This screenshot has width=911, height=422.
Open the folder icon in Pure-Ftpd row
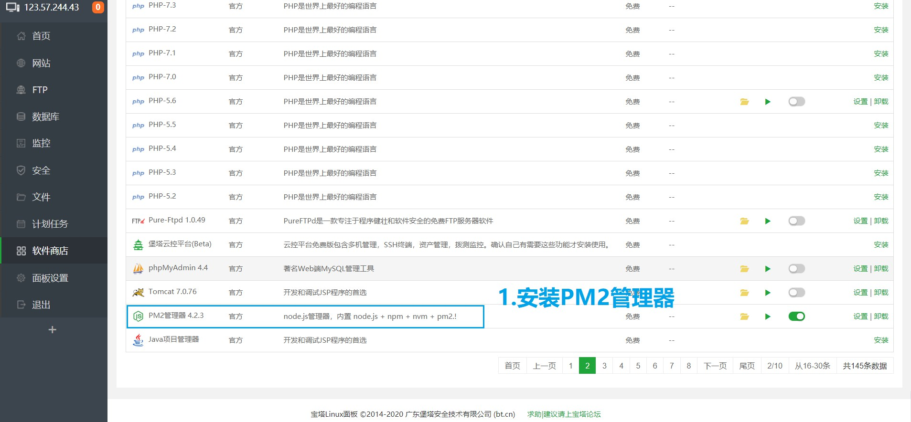(744, 221)
